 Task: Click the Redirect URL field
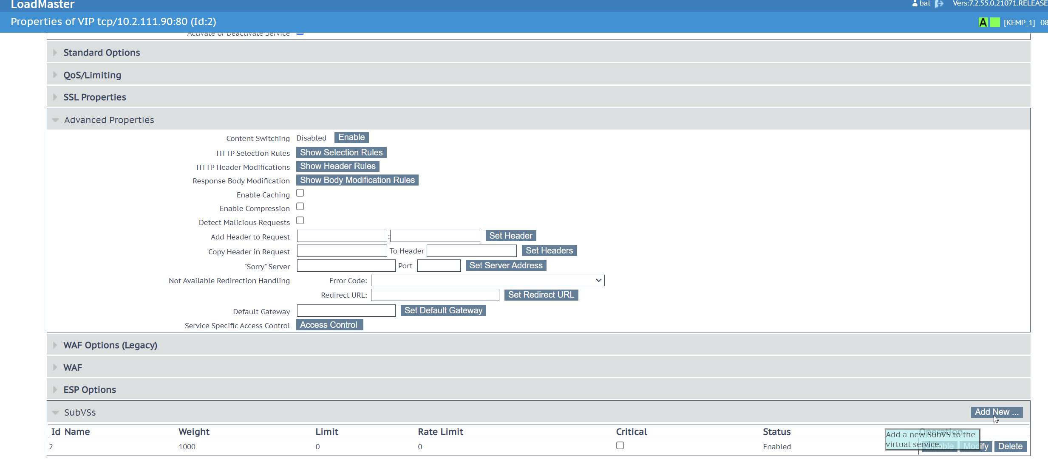click(x=435, y=295)
